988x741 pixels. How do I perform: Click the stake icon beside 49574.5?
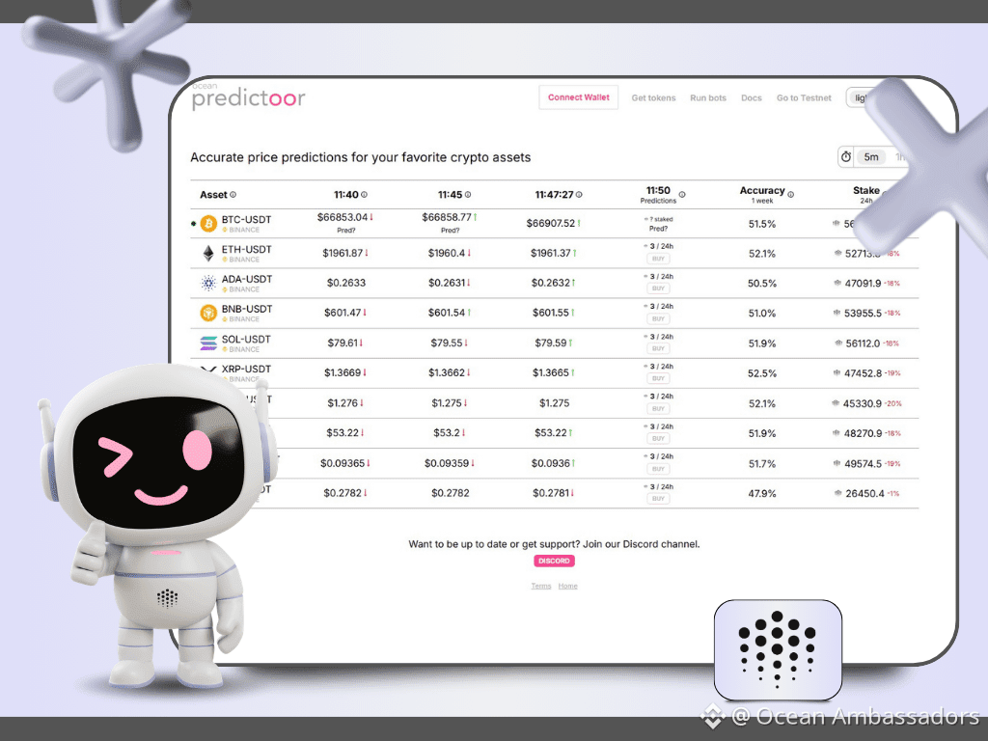coord(837,463)
